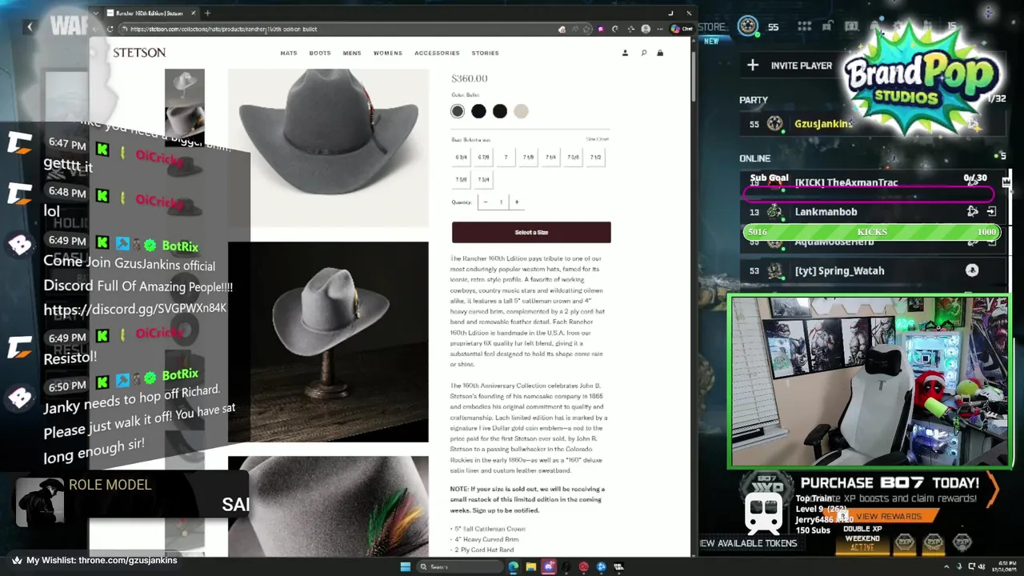This screenshot has width=1024, height=576.
Task: Click the STETSON logo
Action: click(139, 53)
